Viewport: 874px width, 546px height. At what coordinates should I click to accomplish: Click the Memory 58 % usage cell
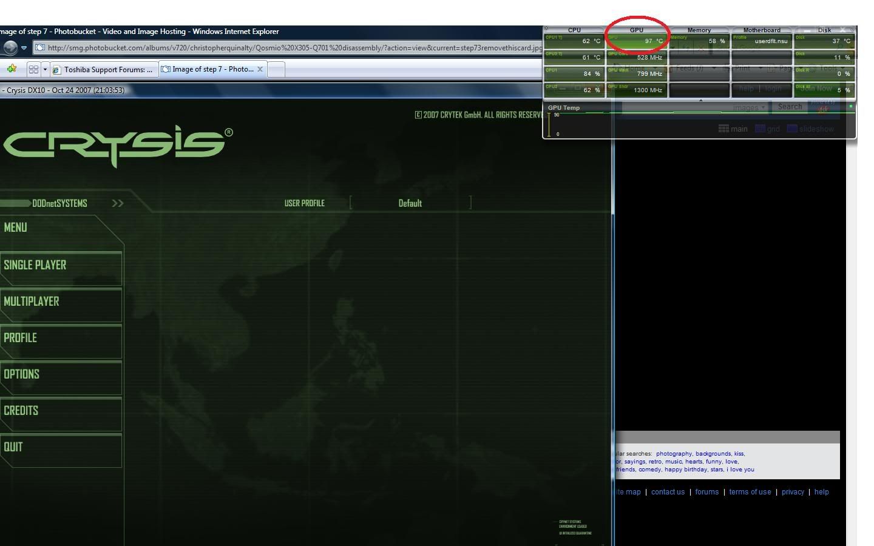pyautogui.click(x=699, y=41)
